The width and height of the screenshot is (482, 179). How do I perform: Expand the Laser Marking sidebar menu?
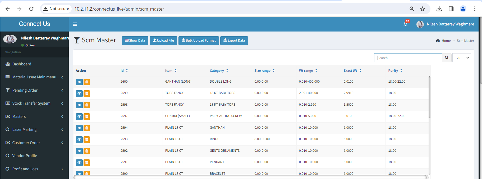tap(34, 129)
